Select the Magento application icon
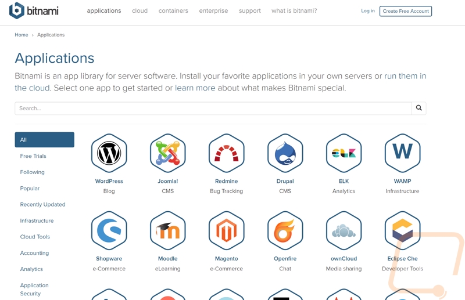The image size is (465, 300). [x=226, y=231]
